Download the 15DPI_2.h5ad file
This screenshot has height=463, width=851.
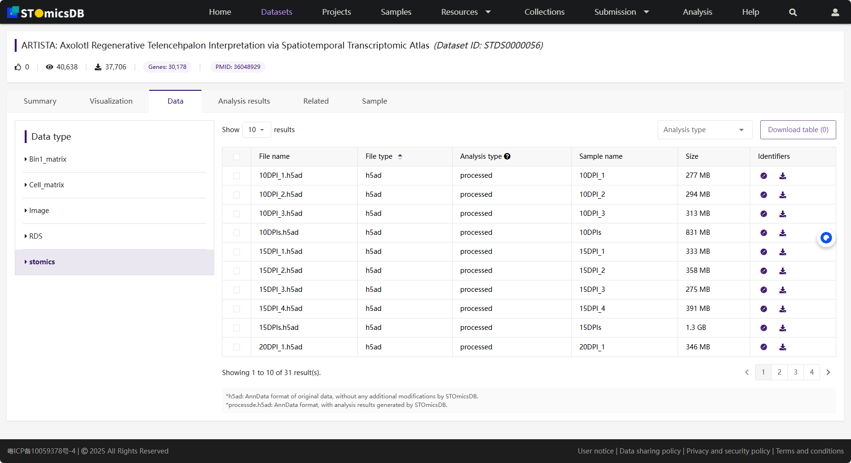point(783,271)
